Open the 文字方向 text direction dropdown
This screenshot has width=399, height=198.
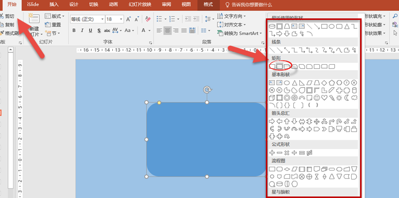pyautogui.click(x=231, y=16)
